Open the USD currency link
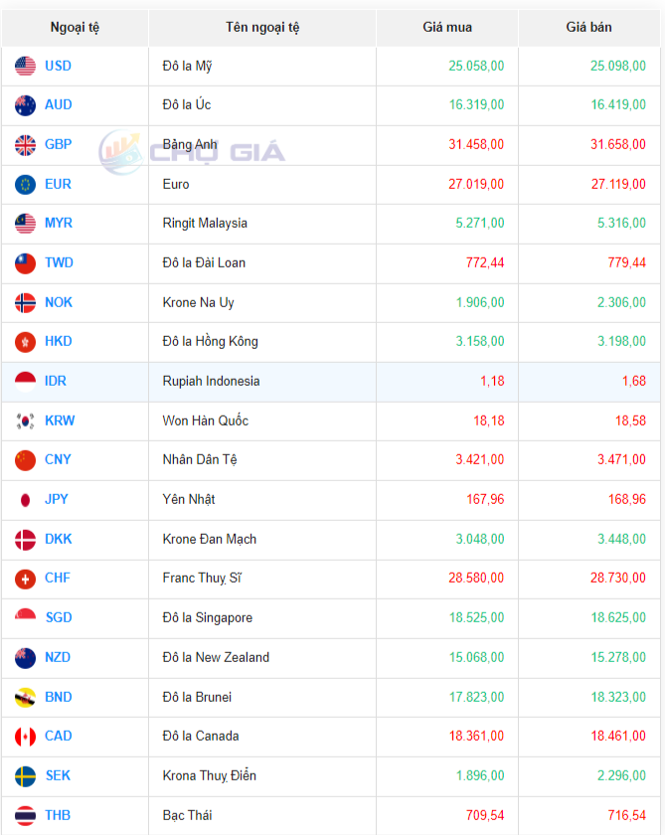 pos(58,67)
